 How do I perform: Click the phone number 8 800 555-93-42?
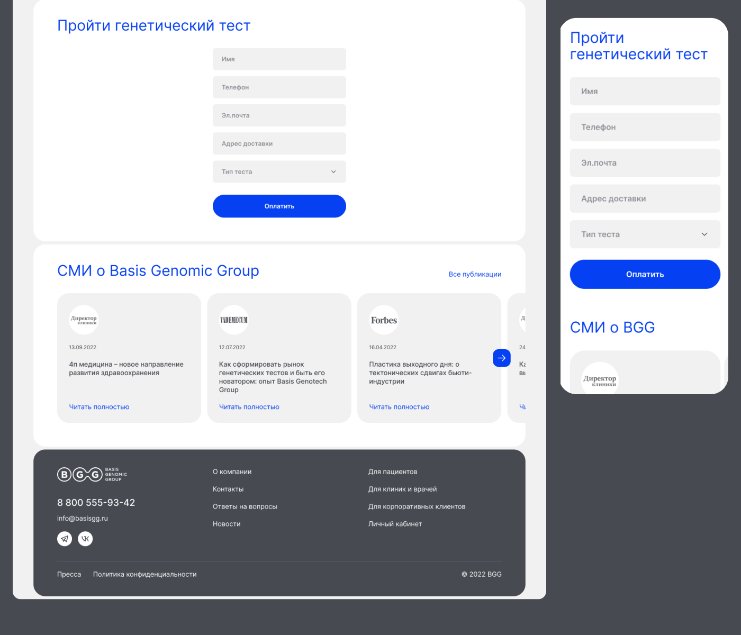pyautogui.click(x=96, y=503)
